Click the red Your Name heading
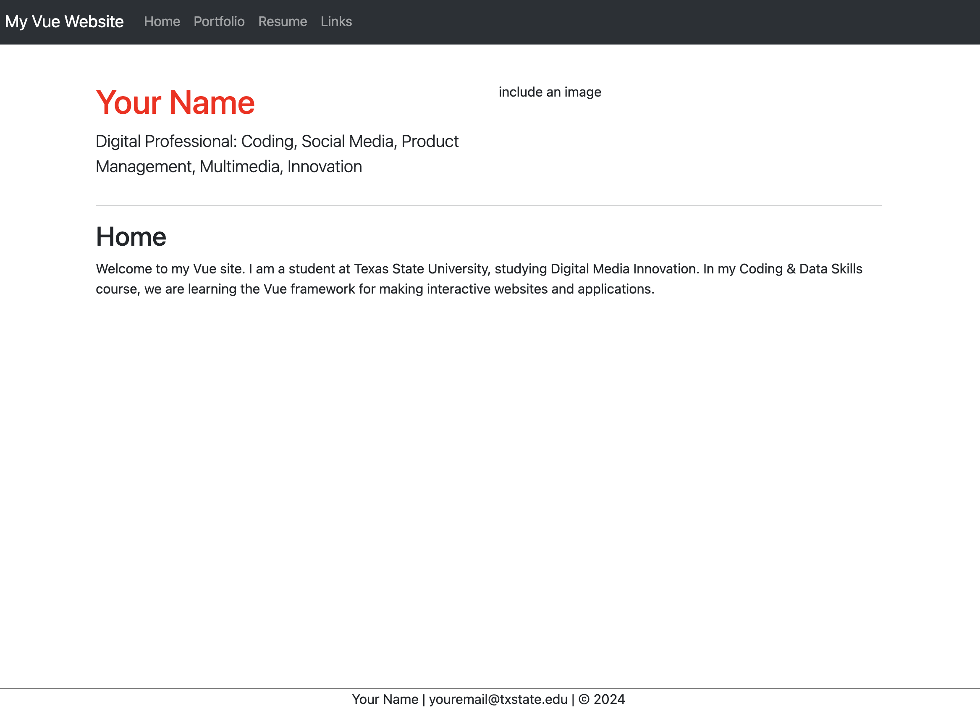980x714 pixels. [175, 103]
